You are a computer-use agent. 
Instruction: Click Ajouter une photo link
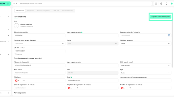coord(26,24)
